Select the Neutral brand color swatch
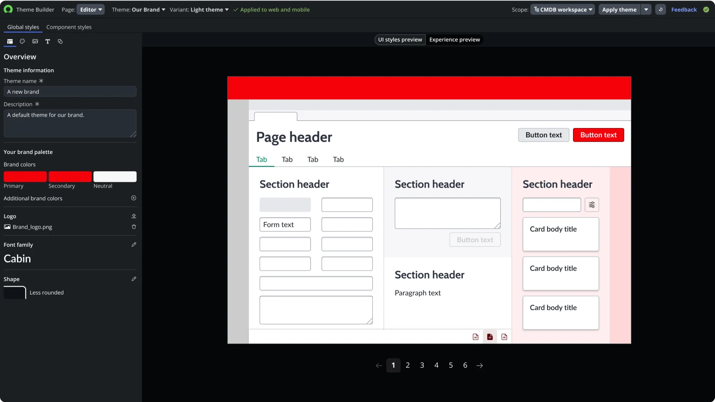 (x=115, y=177)
